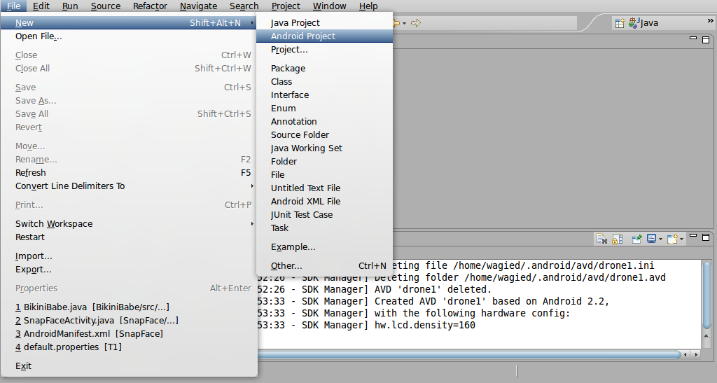The height and width of the screenshot is (383, 717).
Task: Reopen recent file default.properties
Action: pos(129,347)
